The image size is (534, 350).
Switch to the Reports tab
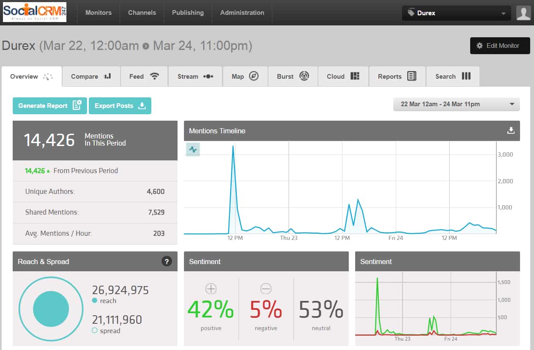point(397,77)
